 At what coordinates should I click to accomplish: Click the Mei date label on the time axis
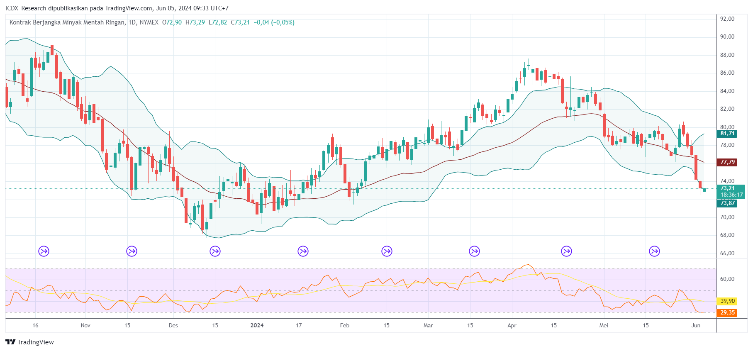point(604,325)
